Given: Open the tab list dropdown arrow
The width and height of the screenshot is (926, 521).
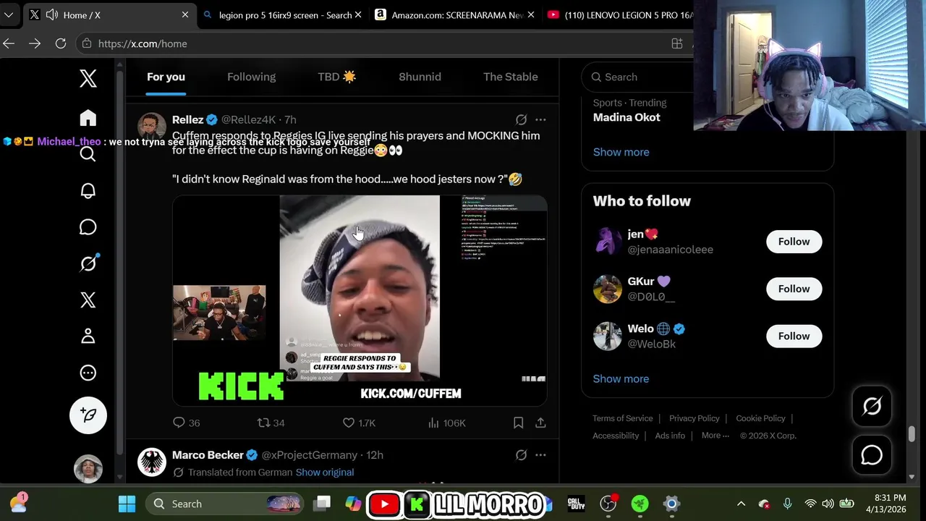Looking at the screenshot, I should click(x=9, y=14).
